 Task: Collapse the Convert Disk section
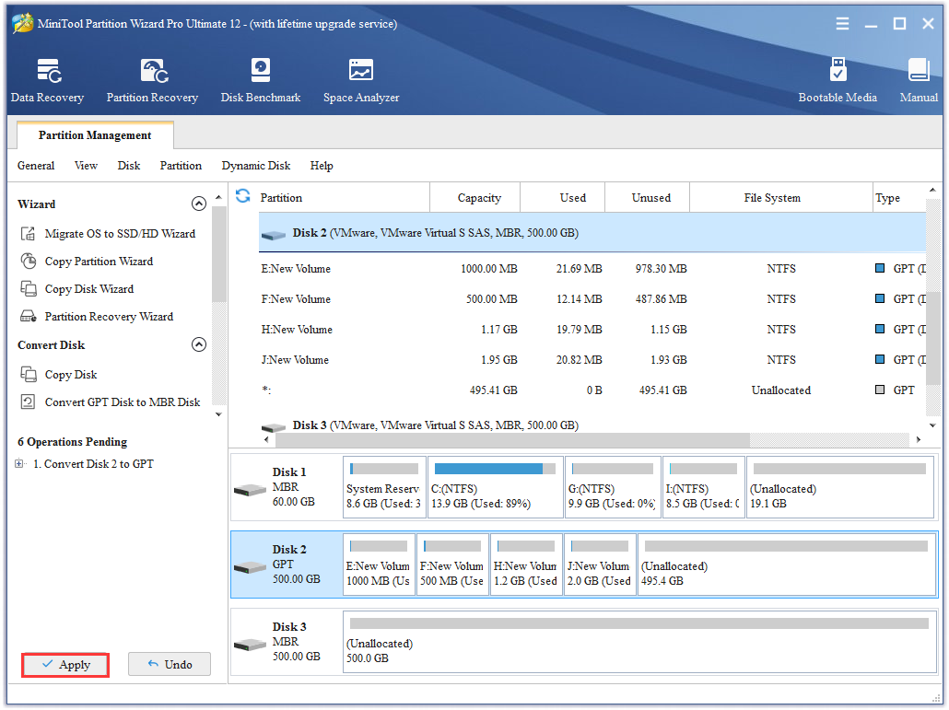(198, 344)
